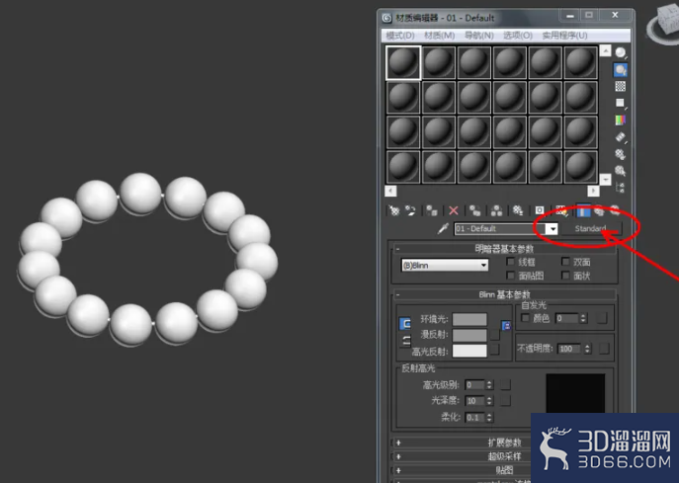Image resolution: width=679 pixels, height=483 pixels.
Task: Click the Get Material icon
Action: (394, 210)
